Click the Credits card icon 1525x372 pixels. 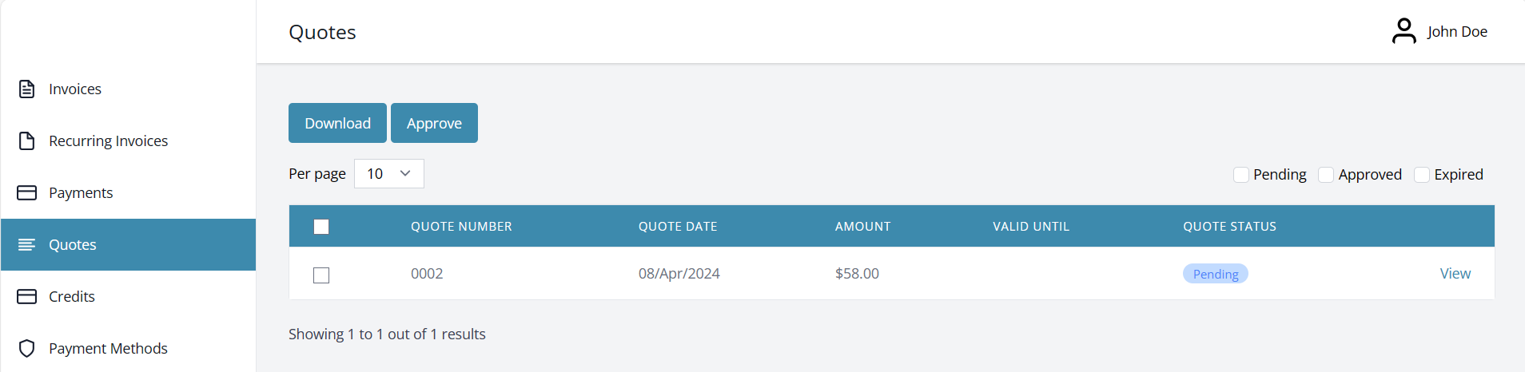(27, 296)
